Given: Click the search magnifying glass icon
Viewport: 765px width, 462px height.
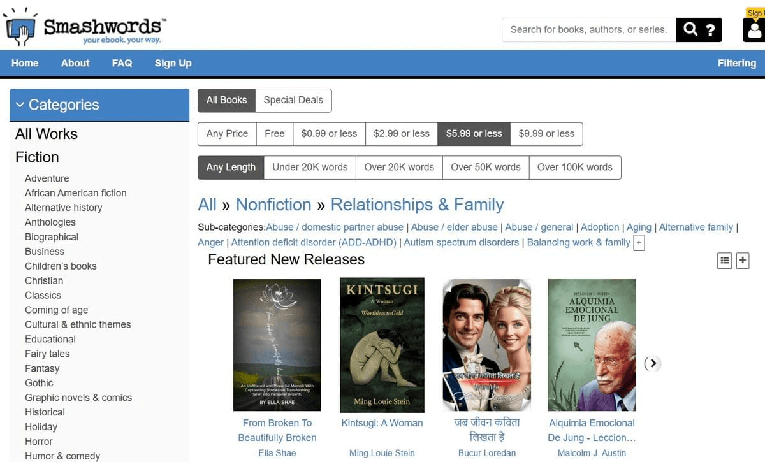Looking at the screenshot, I should [x=690, y=29].
